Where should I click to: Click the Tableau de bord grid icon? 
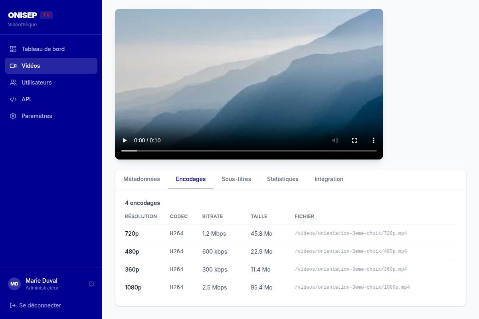click(13, 49)
